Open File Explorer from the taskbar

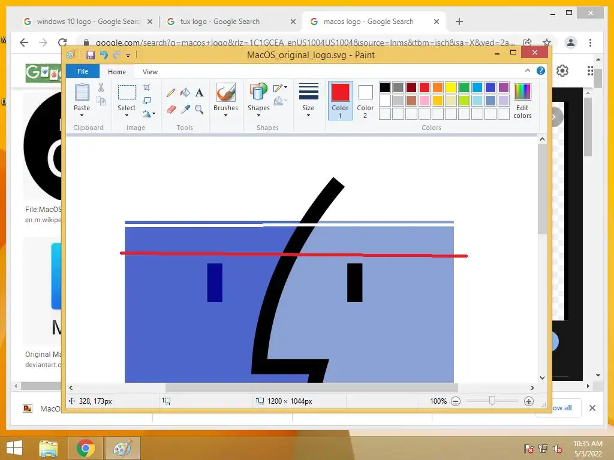49,448
